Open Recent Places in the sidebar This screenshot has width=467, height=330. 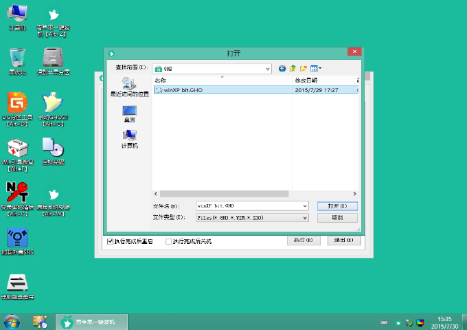click(129, 87)
